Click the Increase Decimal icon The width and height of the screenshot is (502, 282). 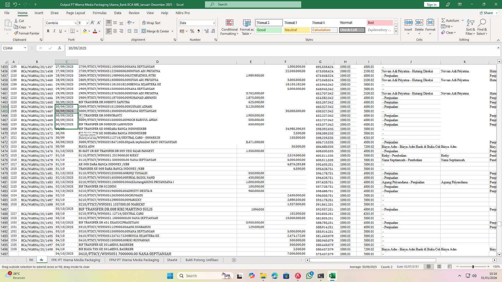point(206,31)
